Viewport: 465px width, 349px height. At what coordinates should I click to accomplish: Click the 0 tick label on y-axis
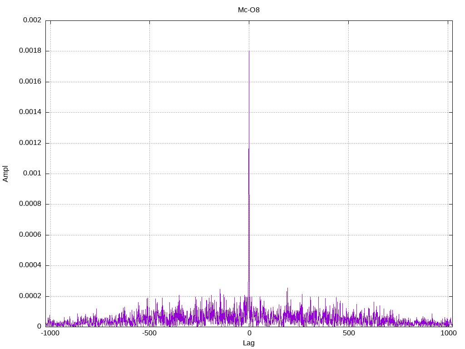(x=39, y=327)
